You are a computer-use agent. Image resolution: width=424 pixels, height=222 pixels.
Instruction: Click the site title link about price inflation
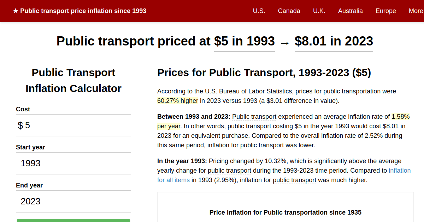(x=84, y=11)
